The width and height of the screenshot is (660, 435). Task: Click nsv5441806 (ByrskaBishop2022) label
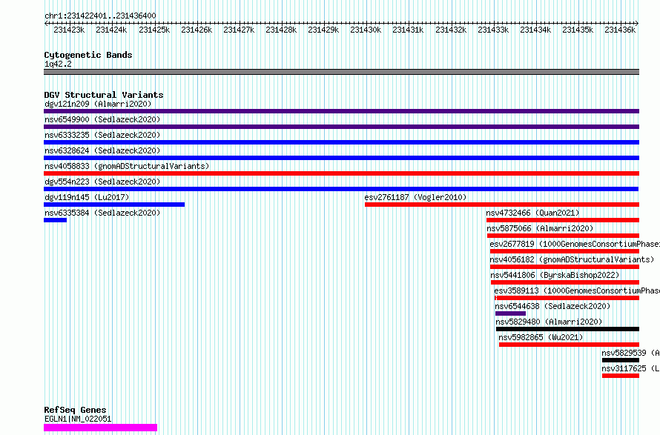click(555, 275)
